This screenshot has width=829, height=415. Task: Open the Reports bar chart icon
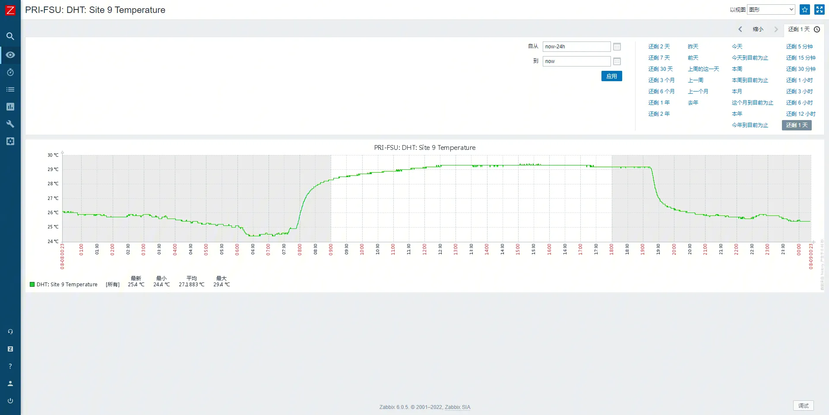click(x=10, y=107)
